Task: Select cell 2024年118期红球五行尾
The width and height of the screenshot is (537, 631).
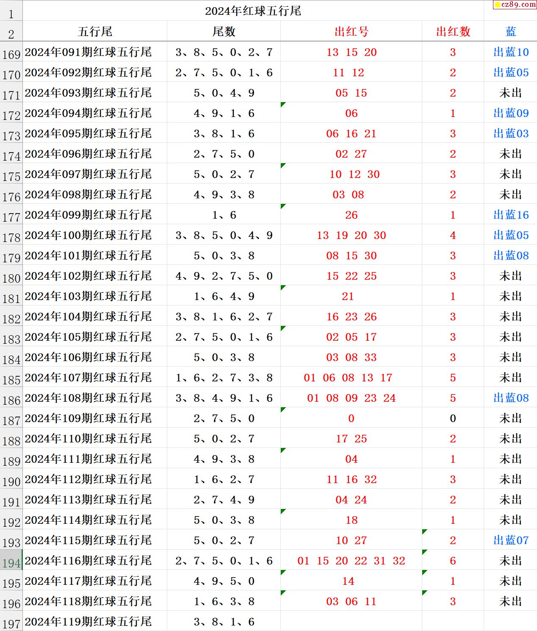Action: [95, 601]
